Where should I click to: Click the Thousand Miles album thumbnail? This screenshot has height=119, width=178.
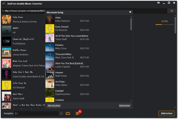pos(50,56)
